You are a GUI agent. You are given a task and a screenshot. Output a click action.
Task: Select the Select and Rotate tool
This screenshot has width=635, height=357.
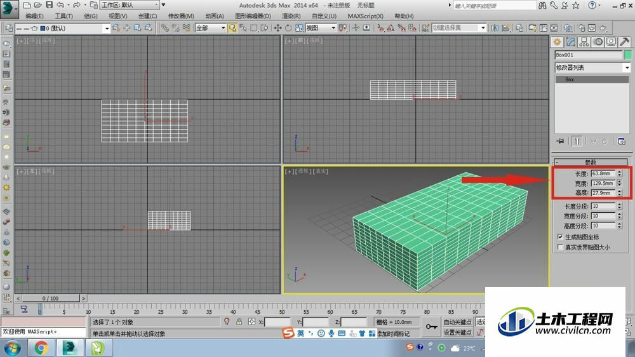(288, 28)
